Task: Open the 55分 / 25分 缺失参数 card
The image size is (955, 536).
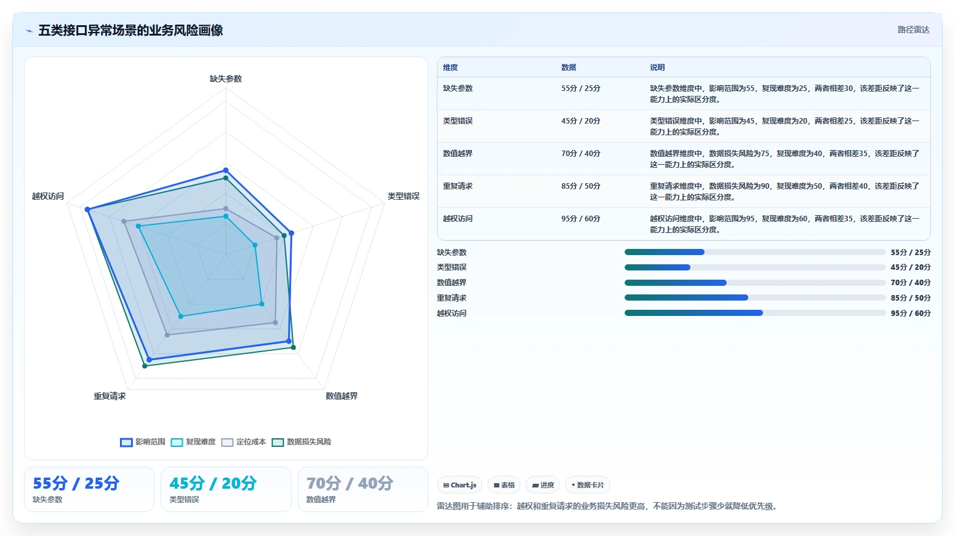Action: coord(89,489)
